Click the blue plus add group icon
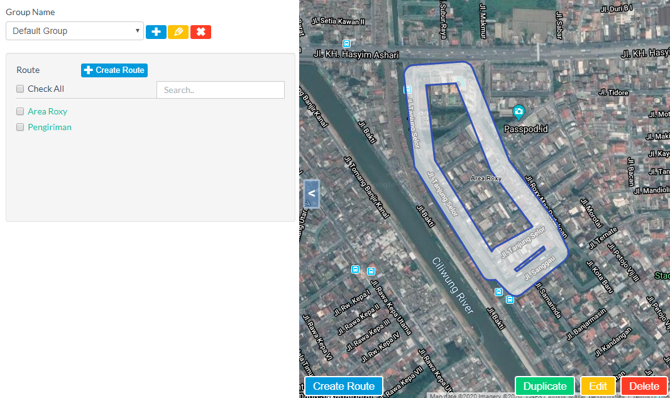 click(x=156, y=31)
